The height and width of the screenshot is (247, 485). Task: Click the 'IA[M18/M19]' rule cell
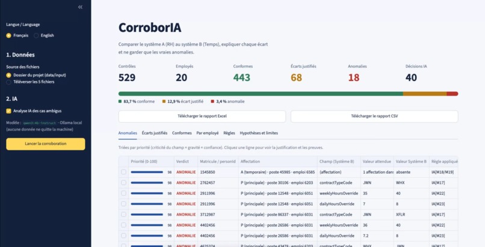pos(443,172)
